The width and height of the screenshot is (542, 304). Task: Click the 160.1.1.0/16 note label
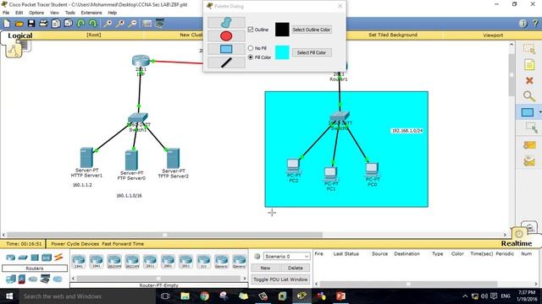tap(129, 195)
